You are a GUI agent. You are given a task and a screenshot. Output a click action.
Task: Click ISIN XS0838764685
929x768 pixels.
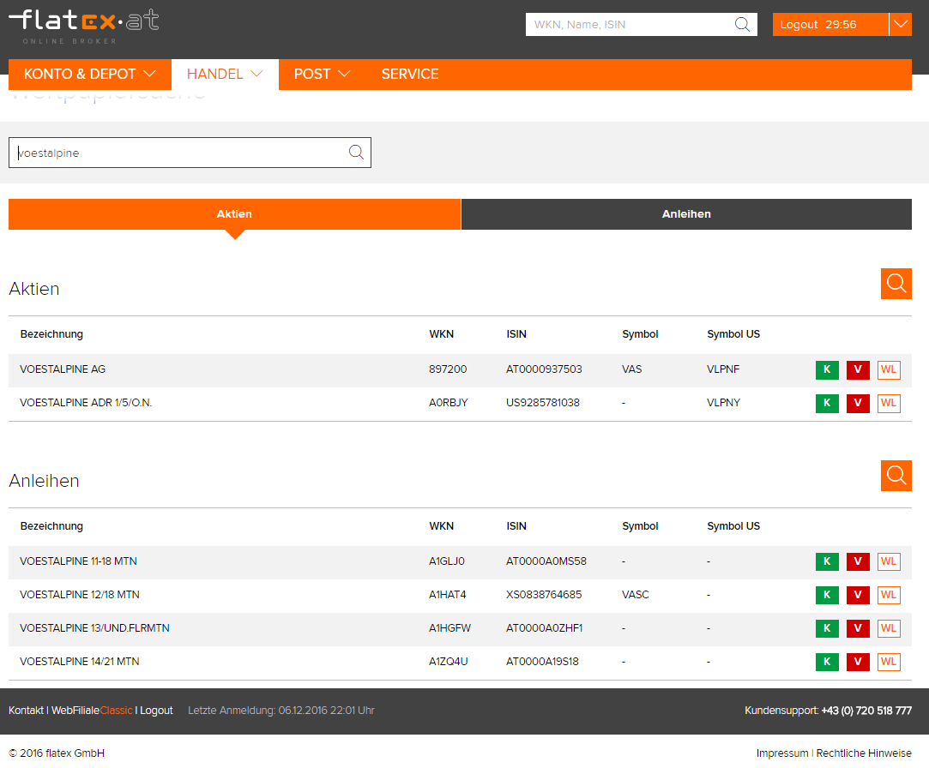tap(544, 595)
